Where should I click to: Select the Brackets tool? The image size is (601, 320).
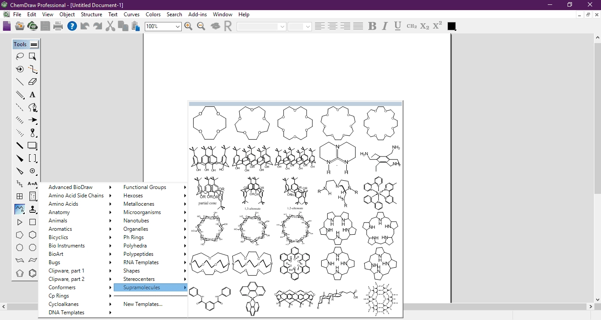point(33,158)
